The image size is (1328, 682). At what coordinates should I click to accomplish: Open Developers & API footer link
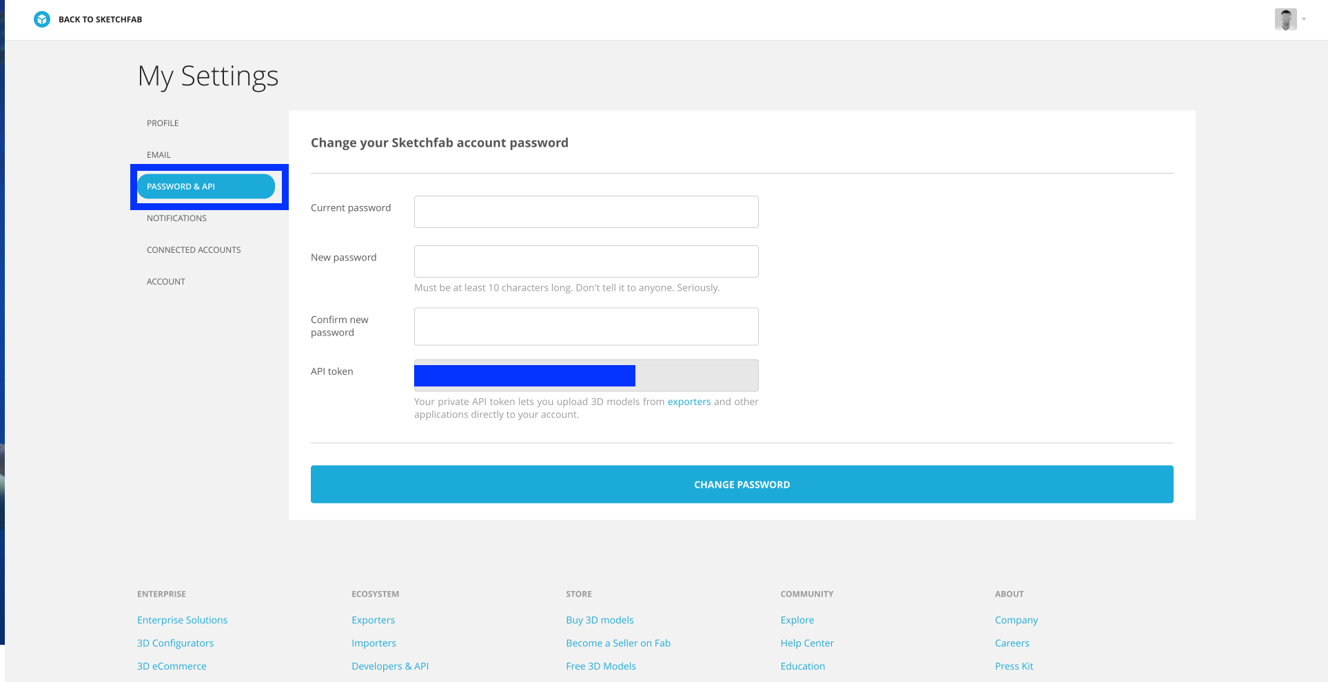(x=390, y=666)
